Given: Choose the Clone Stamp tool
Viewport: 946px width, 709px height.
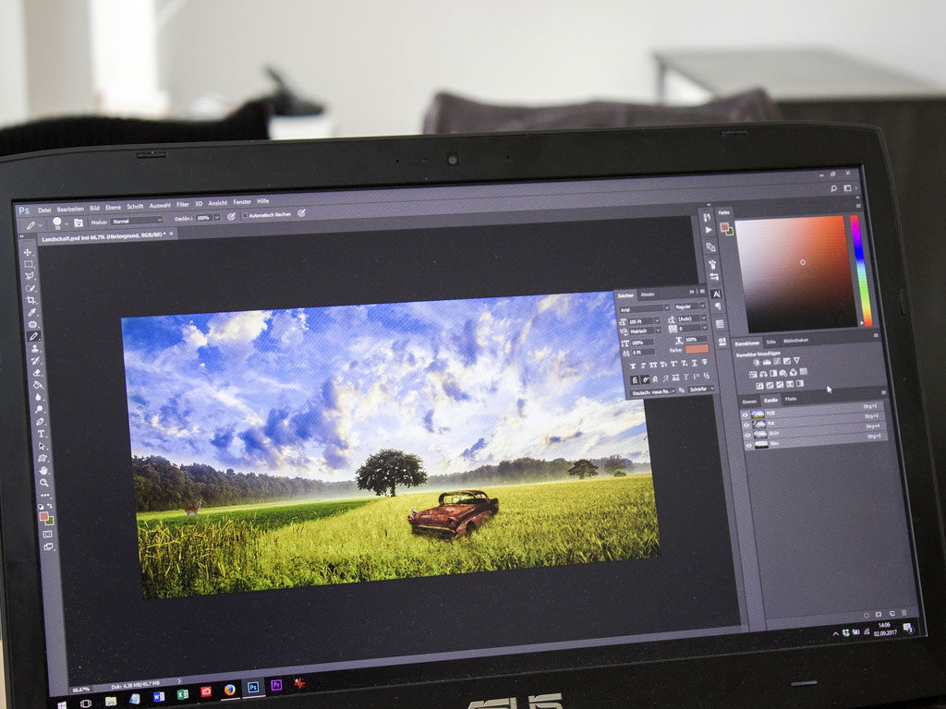Looking at the screenshot, I should tap(36, 349).
